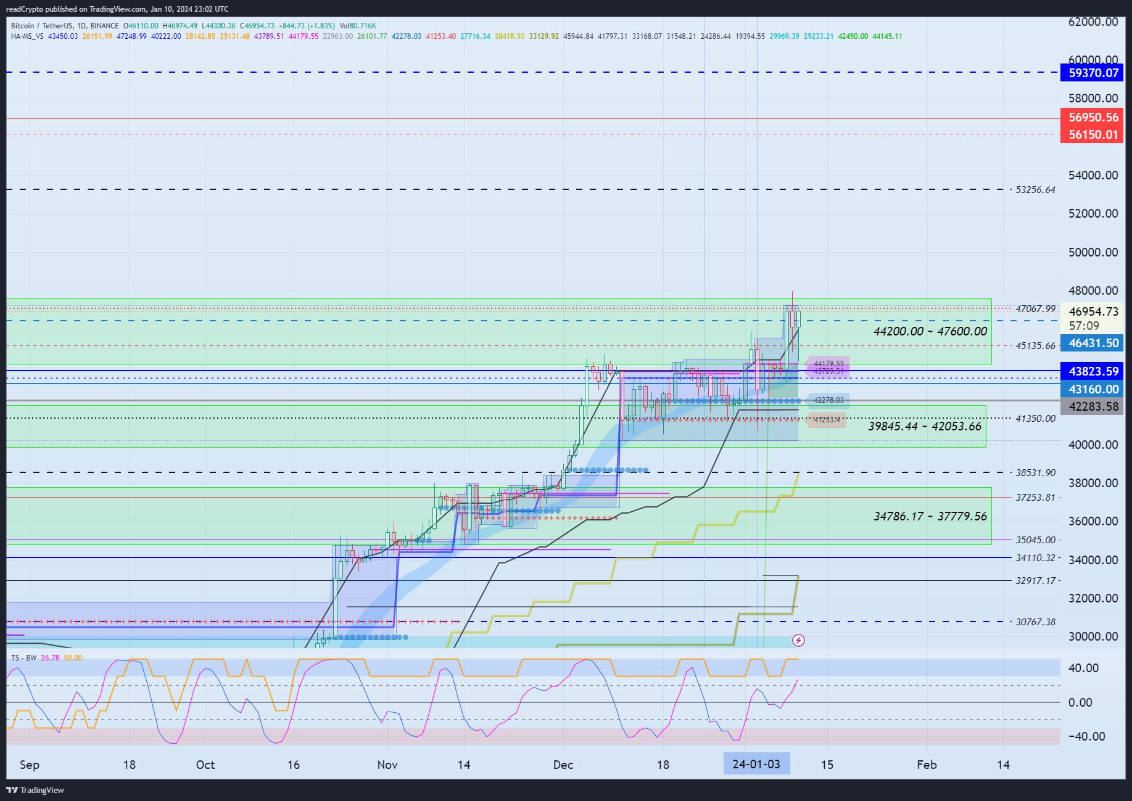Click the blue 46431.50 price label

pos(1093,343)
